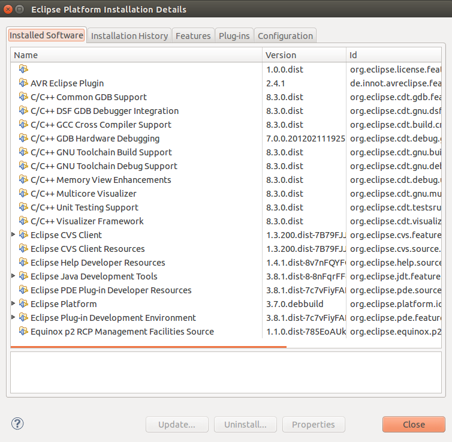Sort by the Version column header
This screenshot has height=442, width=452.
(304, 55)
